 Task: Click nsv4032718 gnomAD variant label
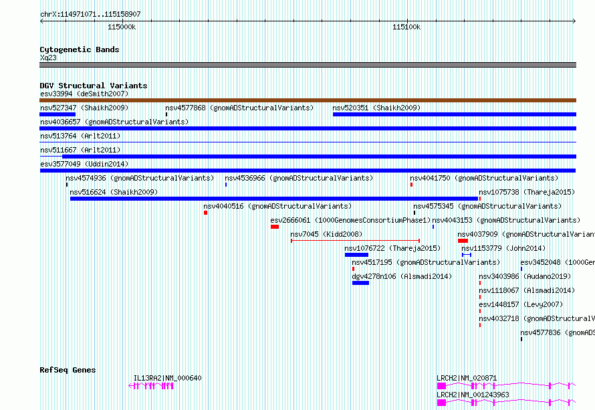[x=537, y=318]
